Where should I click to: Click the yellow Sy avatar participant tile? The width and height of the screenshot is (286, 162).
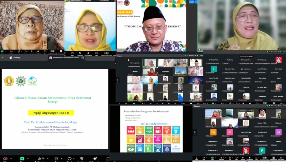tap(213, 132)
